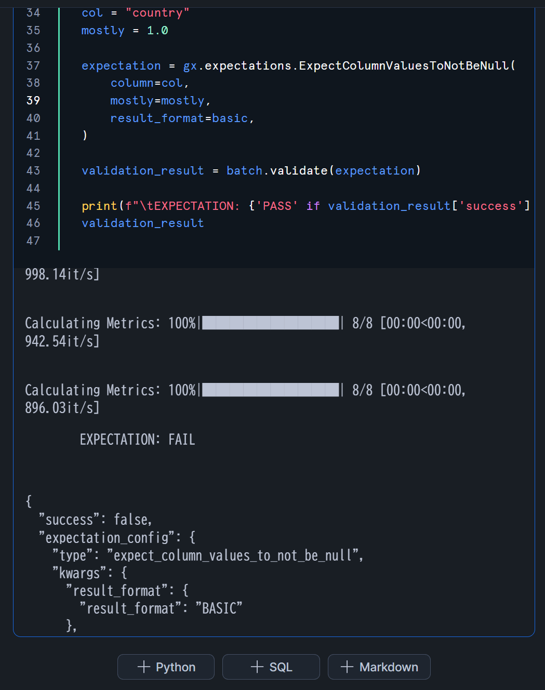
Task: Click line number 39 in the gutter
Action: (33, 100)
